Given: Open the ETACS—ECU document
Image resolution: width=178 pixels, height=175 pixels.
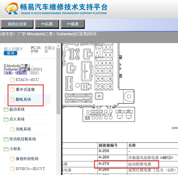Looking at the screenshot, I should (27, 80).
